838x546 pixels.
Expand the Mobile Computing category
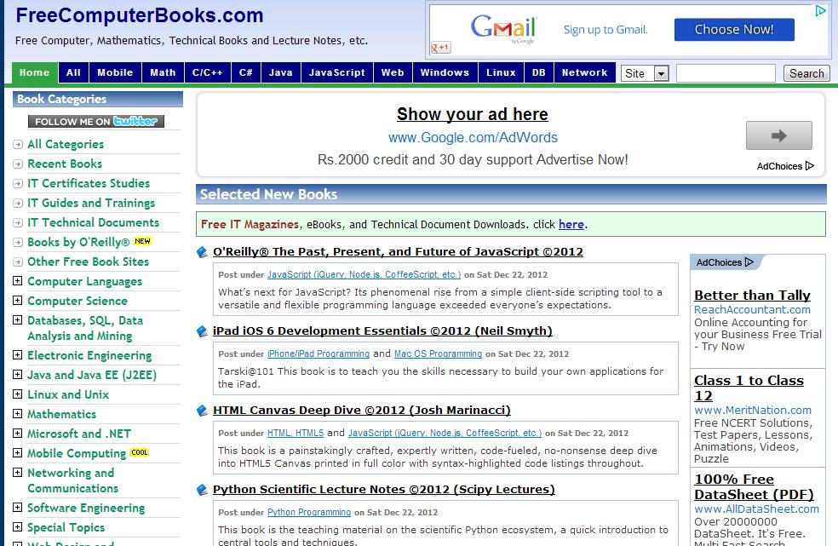(x=18, y=452)
